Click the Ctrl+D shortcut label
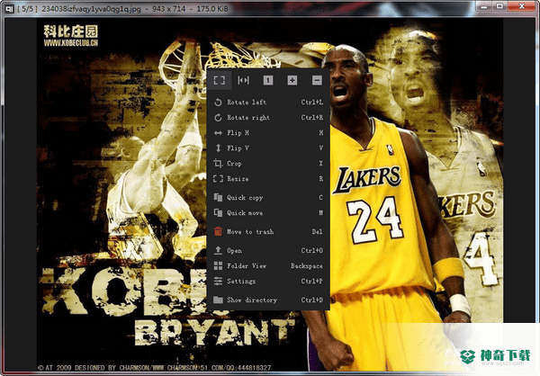Screen dimensions: 540x376 point(312,300)
